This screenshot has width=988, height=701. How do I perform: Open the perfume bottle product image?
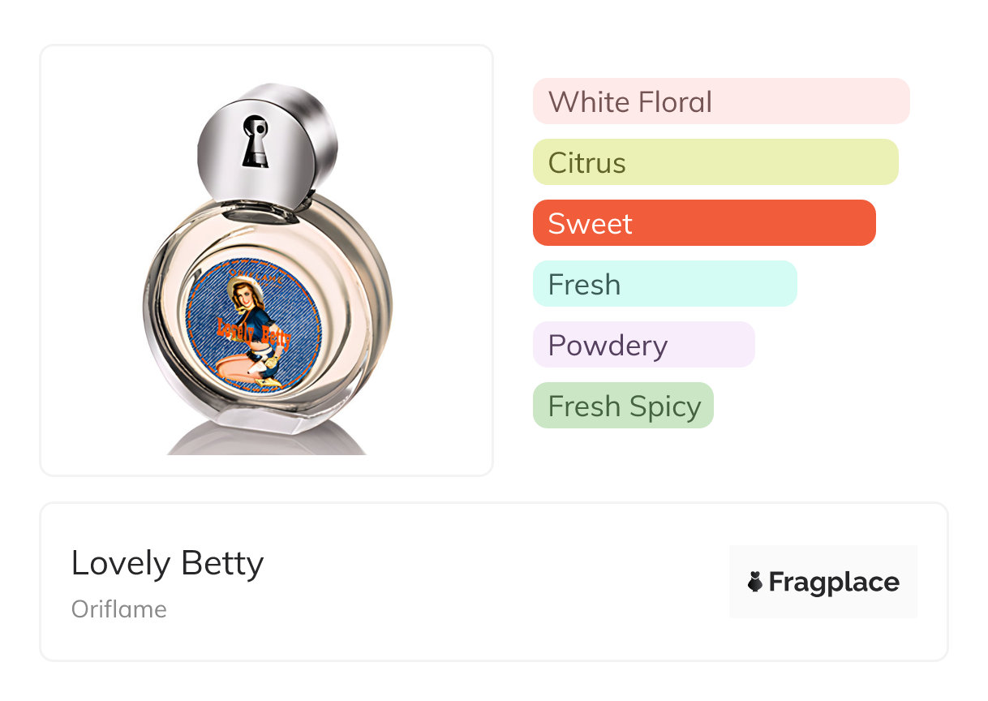pyautogui.click(x=266, y=260)
